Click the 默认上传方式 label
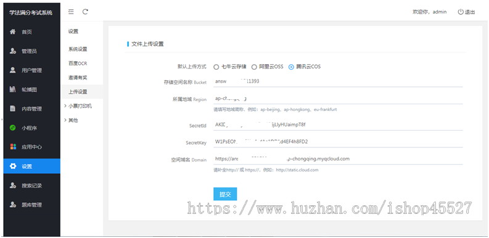This screenshot has height=238, width=489. (x=192, y=67)
